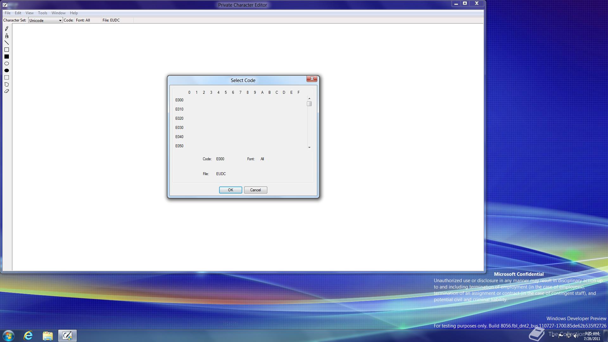The image size is (608, 342).
Task: Click the code grid scrollbar thumb
Action: 309,104
